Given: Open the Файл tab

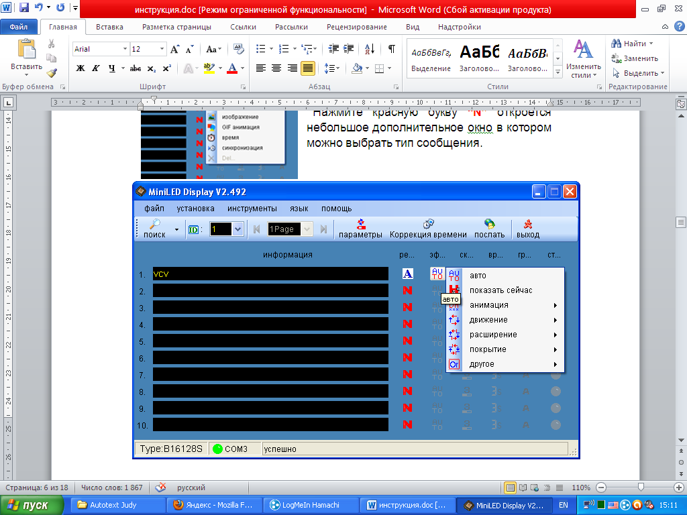Looking at the screenshot, I should (x=19, y=27).
